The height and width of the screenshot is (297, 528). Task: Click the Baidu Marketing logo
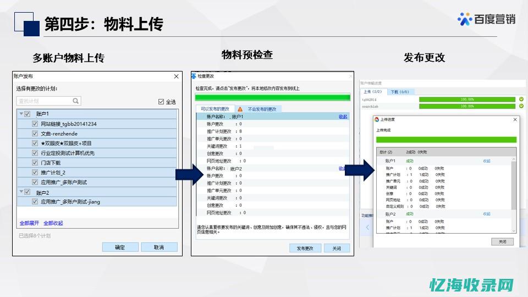pyautogui.click(x=486, y=19)
